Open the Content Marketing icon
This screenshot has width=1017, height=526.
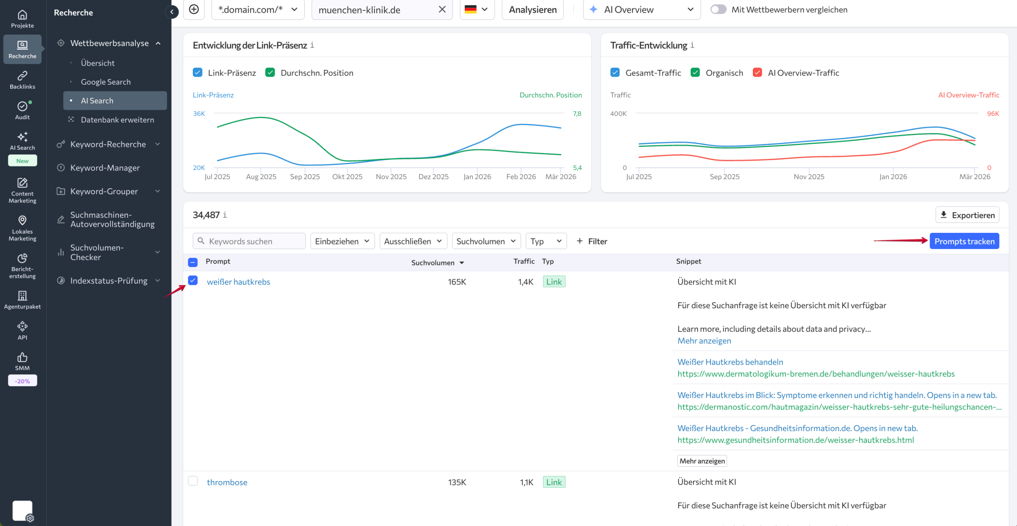pos(22,183)
